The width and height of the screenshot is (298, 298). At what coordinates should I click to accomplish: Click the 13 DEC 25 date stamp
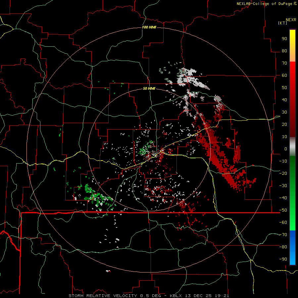point(198,296)
